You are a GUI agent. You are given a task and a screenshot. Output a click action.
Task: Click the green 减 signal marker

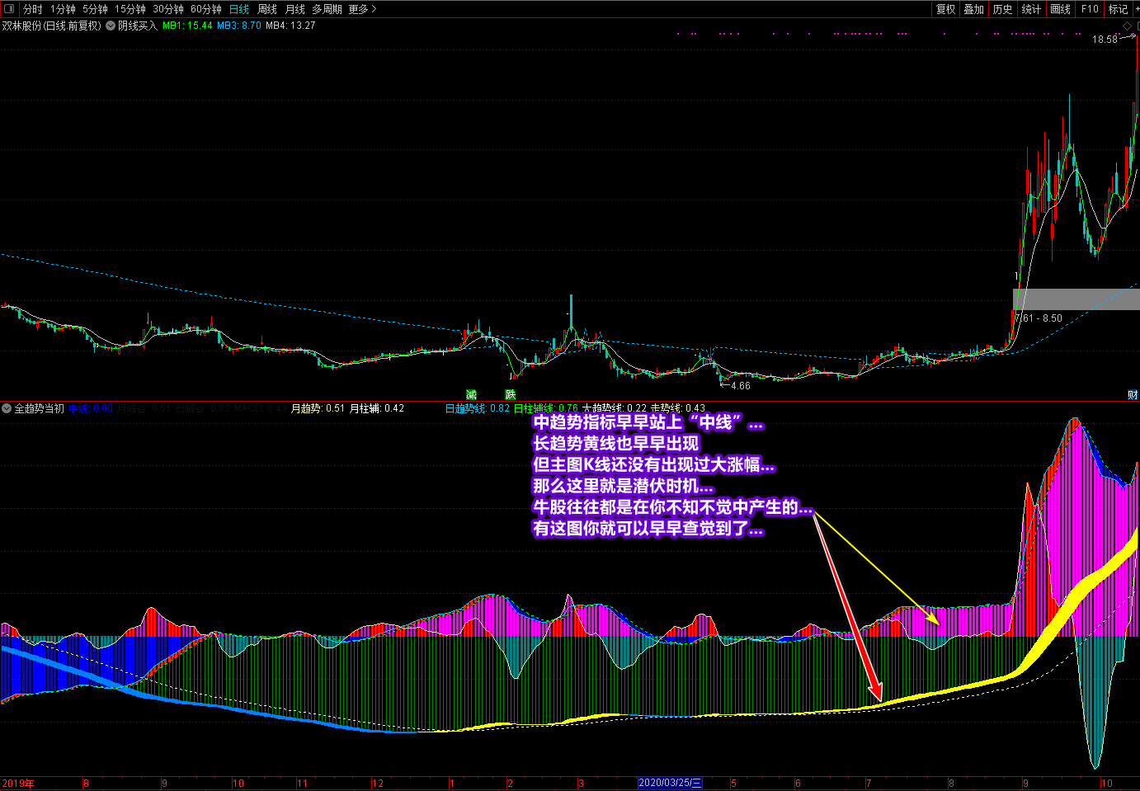[471, 395]
